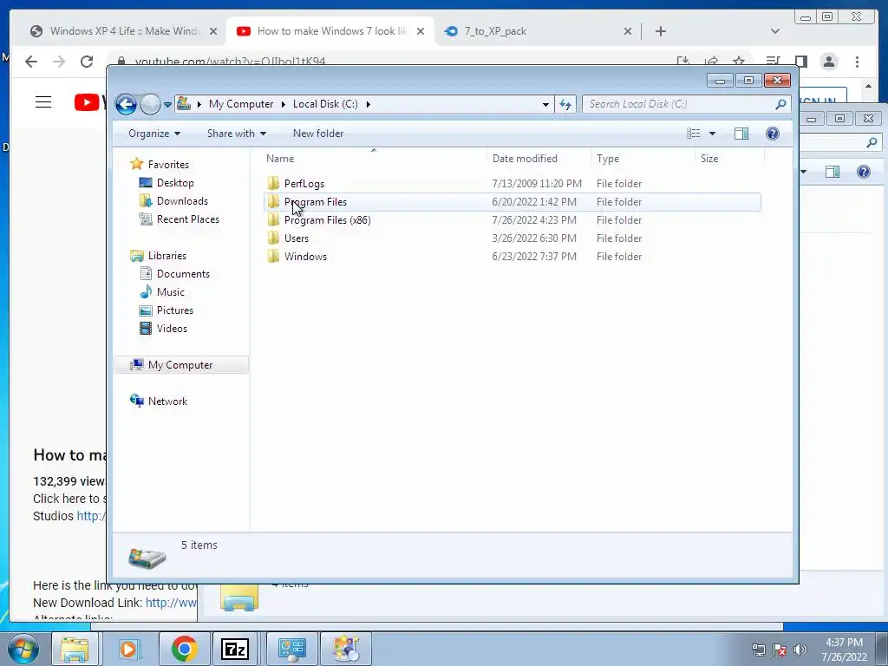Switch to the Windows XP 4 Life tab
888x666 pixels.
tap(123, 31)
